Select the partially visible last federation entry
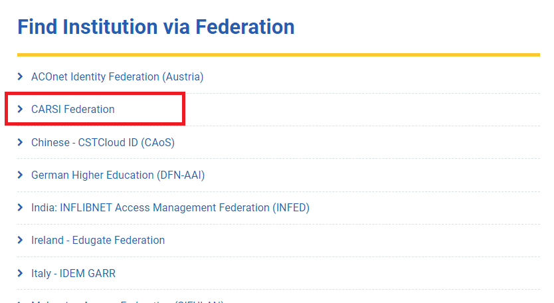 click(x=126, y=301)
